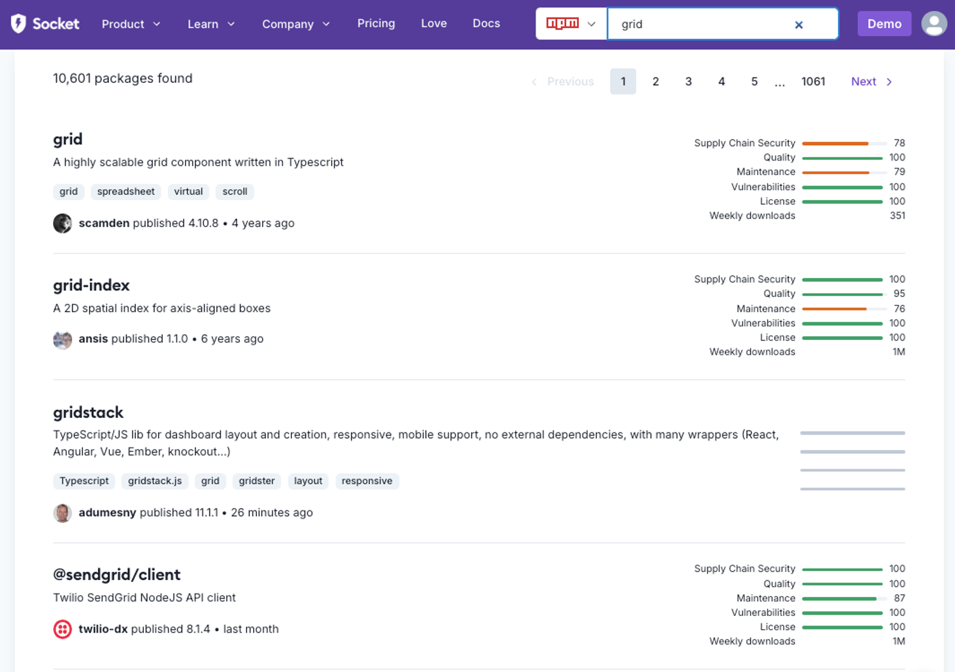Click the layout tag

pos(308,481)
